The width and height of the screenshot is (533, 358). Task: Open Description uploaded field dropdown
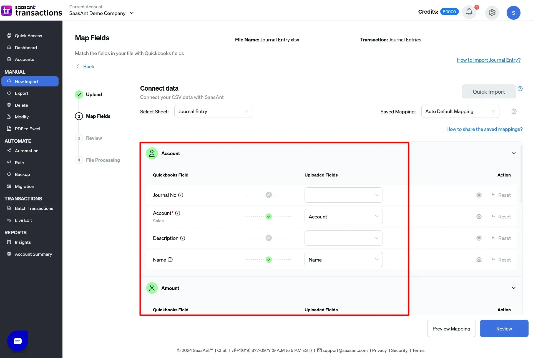click(x=343, y=238)
